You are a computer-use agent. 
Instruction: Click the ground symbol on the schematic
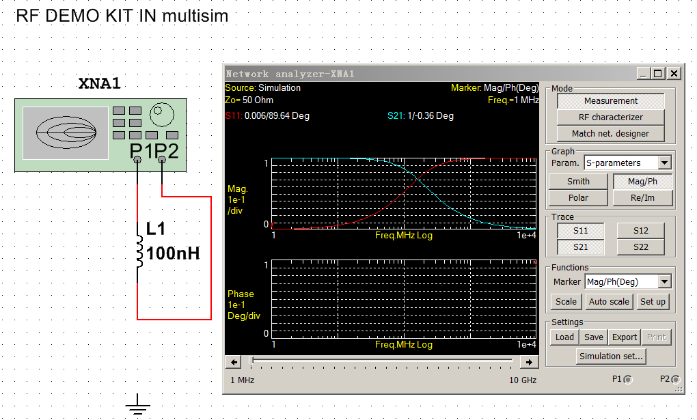(137, 404)
